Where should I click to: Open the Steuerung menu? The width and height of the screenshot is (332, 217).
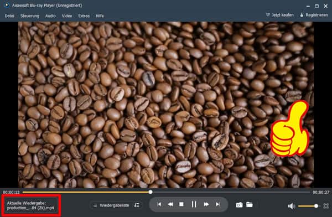(30, 16)
